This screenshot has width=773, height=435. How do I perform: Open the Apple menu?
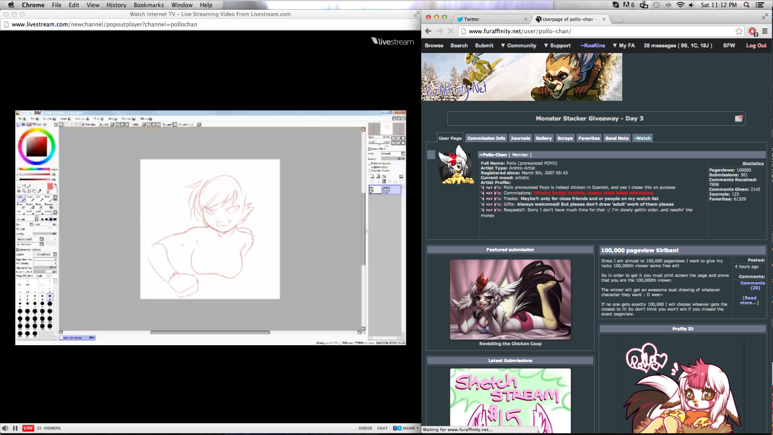point(11,5)
